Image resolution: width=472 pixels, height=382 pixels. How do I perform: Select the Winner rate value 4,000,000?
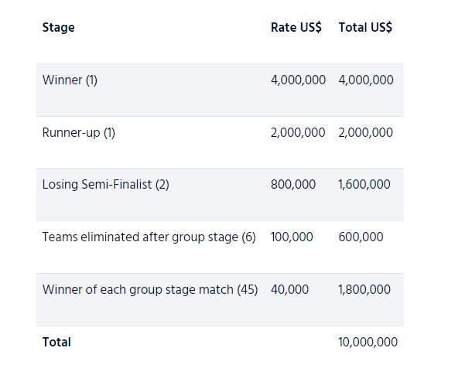click(x=298, y=80)
